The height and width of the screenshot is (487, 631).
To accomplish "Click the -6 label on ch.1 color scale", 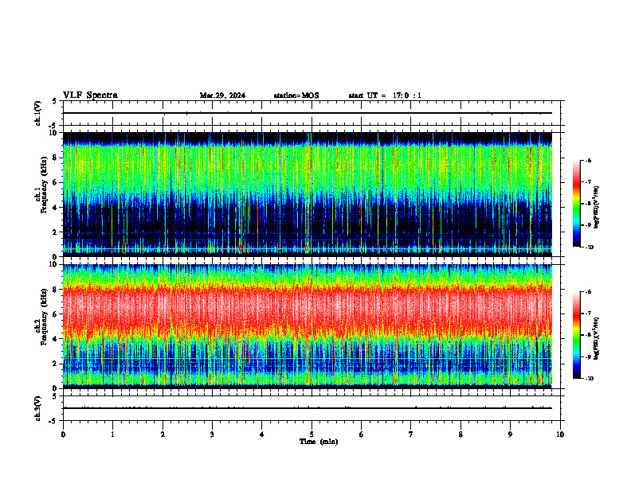I will pyautogui.click(x=588, y=160).
